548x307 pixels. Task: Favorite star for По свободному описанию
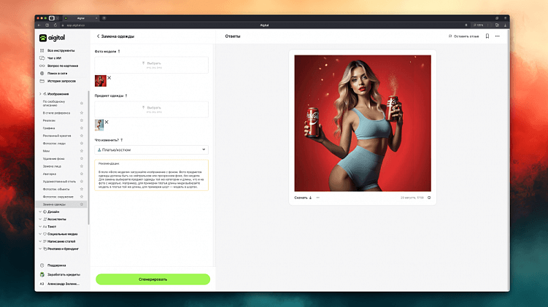[x=82, y=104]
